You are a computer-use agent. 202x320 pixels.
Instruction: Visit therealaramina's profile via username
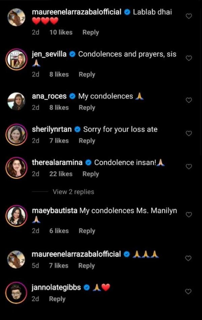[57, 163]
